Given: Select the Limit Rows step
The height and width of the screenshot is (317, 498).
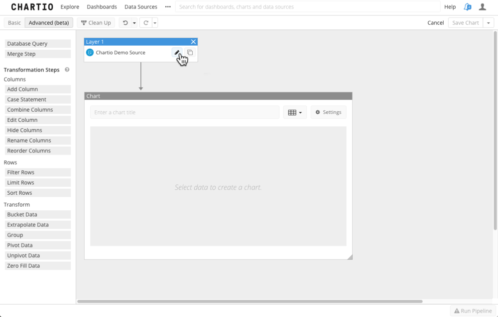Looking at the screenshot, I should point(38,182).
